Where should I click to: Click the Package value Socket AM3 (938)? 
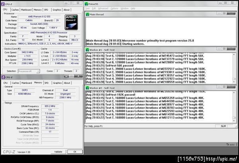point(39,24)
